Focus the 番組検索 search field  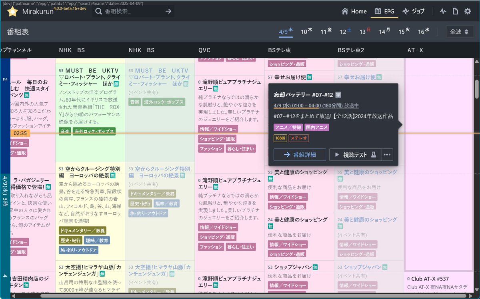pos(132,11)
